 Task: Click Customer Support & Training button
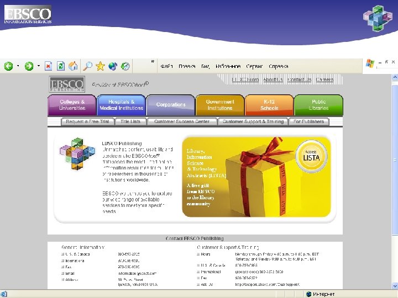[253, 121]
